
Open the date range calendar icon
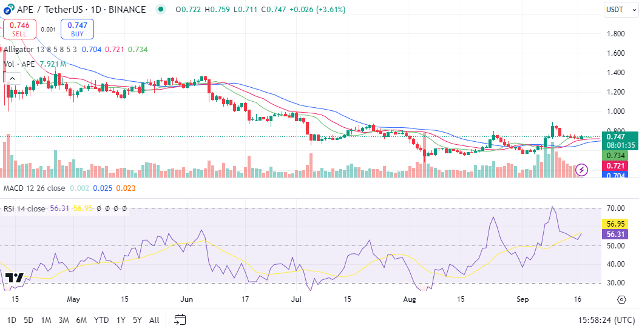(180, 320)
